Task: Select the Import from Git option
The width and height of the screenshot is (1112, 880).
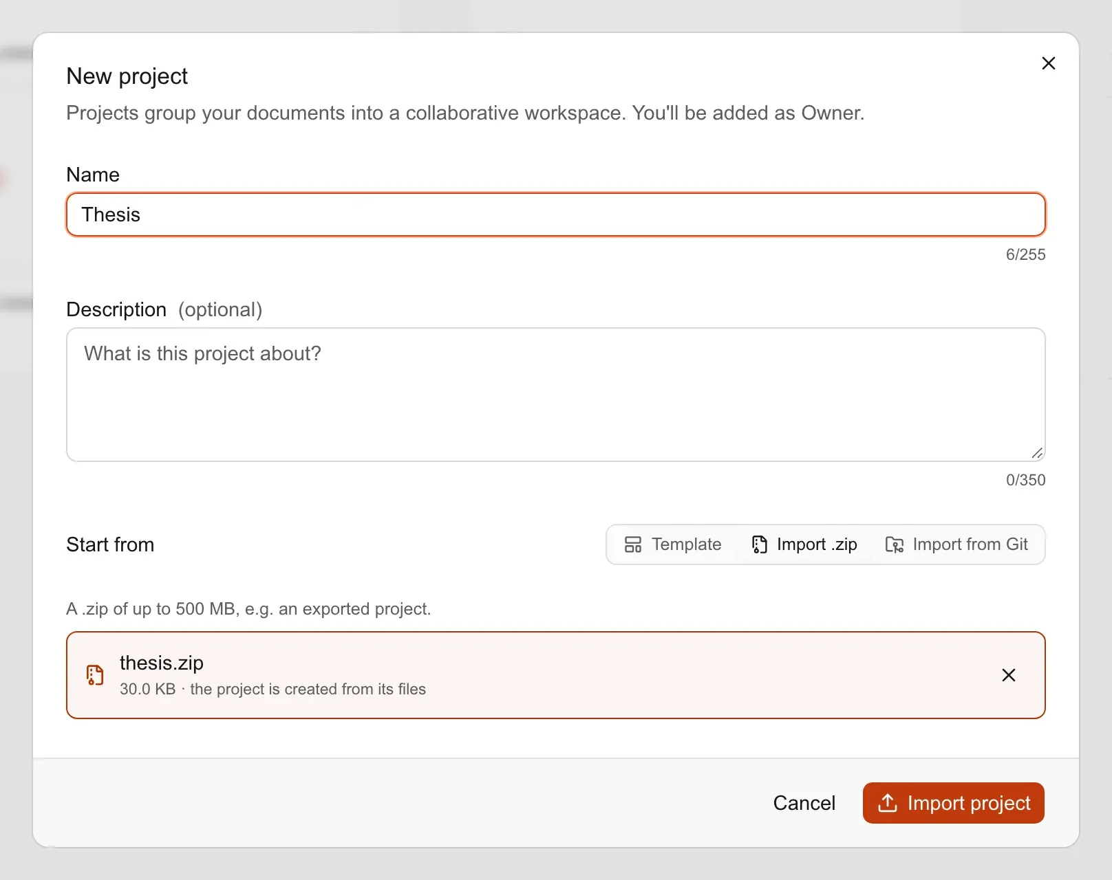Action: (x=956, y=544)
